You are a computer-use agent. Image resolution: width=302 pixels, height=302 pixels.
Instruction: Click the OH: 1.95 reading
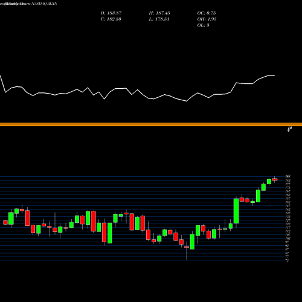pos(207,19)
